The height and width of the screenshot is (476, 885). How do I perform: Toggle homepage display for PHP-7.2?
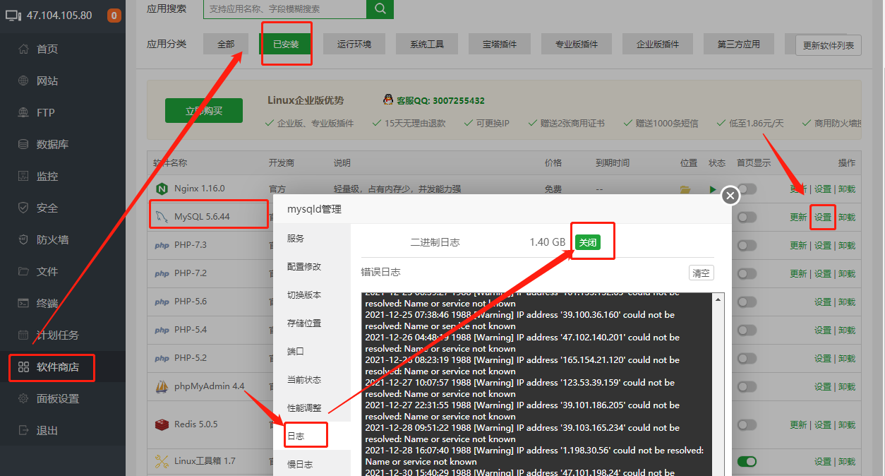pos(747,274)
